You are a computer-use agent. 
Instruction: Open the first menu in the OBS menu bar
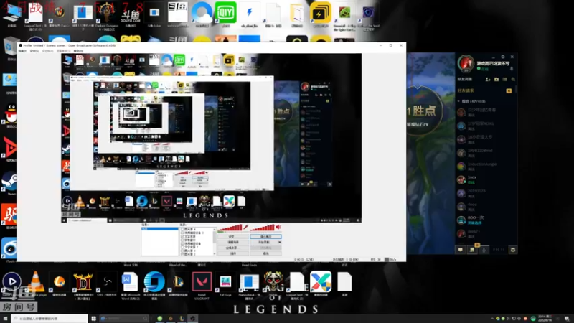pyautogui.click(x=23, y=51)
